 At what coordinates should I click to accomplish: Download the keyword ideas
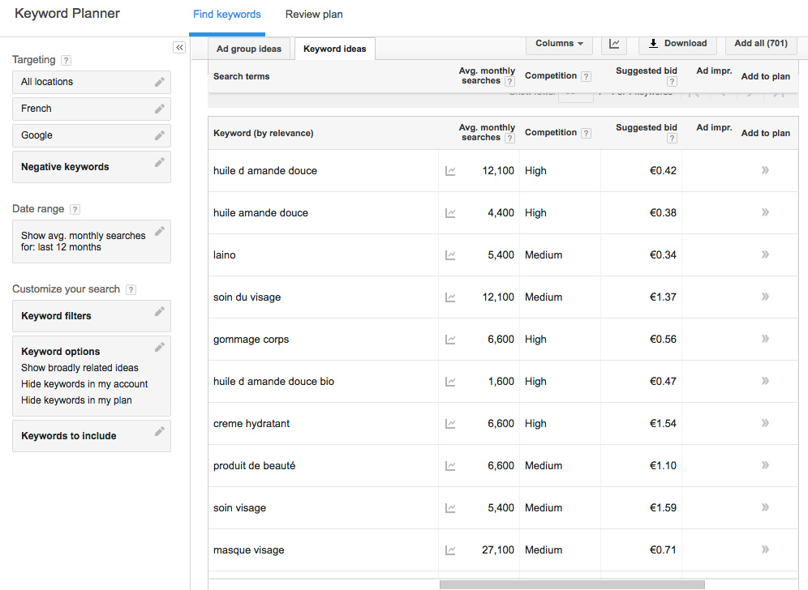677,44
